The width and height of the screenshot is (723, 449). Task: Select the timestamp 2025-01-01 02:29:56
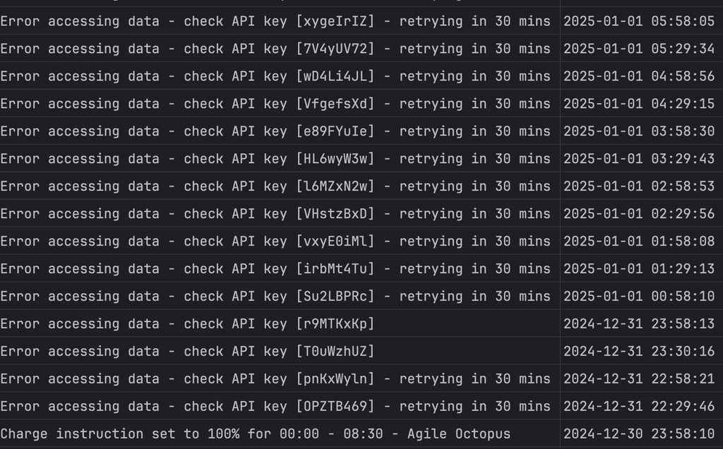pyautogui.click(x=639, y=214)
